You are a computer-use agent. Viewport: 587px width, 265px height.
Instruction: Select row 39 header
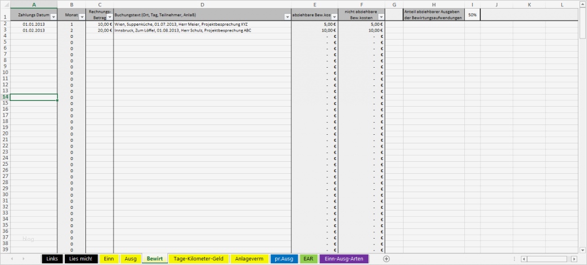(x=5, y=250)
